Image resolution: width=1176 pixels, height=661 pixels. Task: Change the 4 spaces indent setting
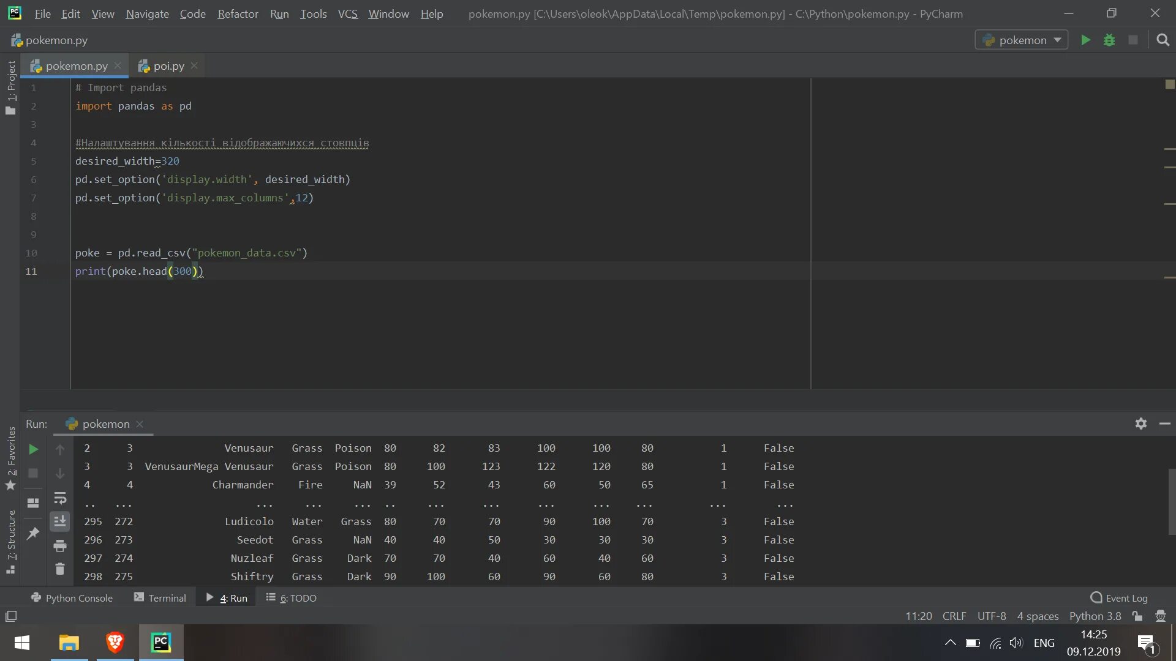click(1038, 616)
